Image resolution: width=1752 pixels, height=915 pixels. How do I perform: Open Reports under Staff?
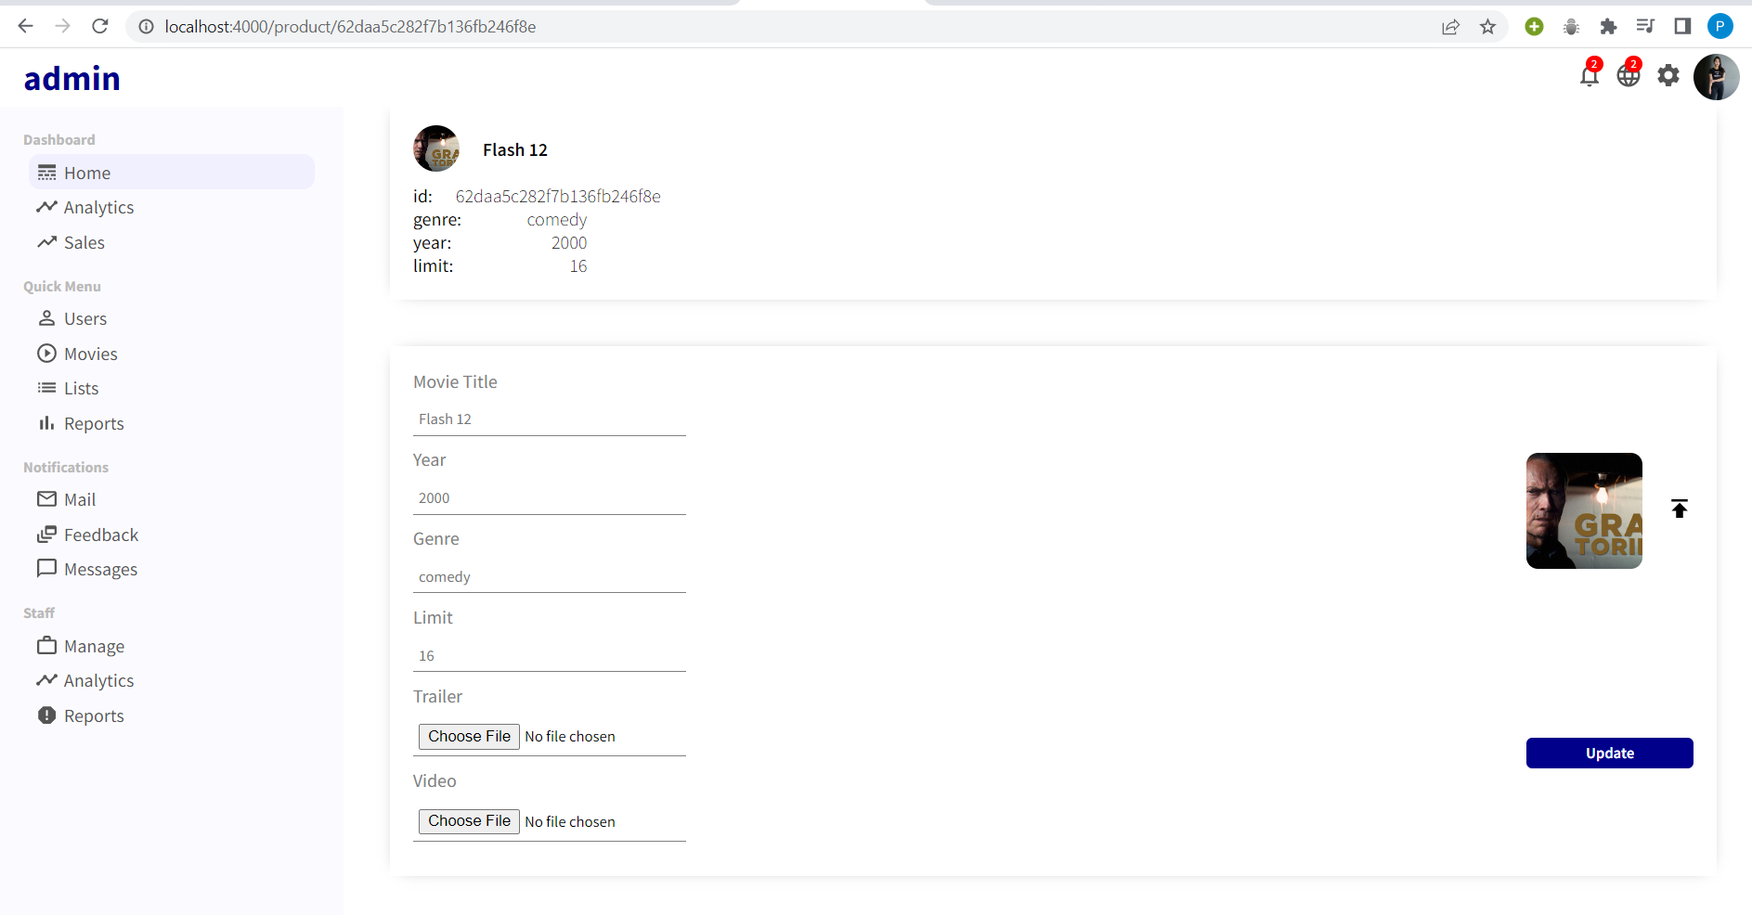click(x=93, y=715)
